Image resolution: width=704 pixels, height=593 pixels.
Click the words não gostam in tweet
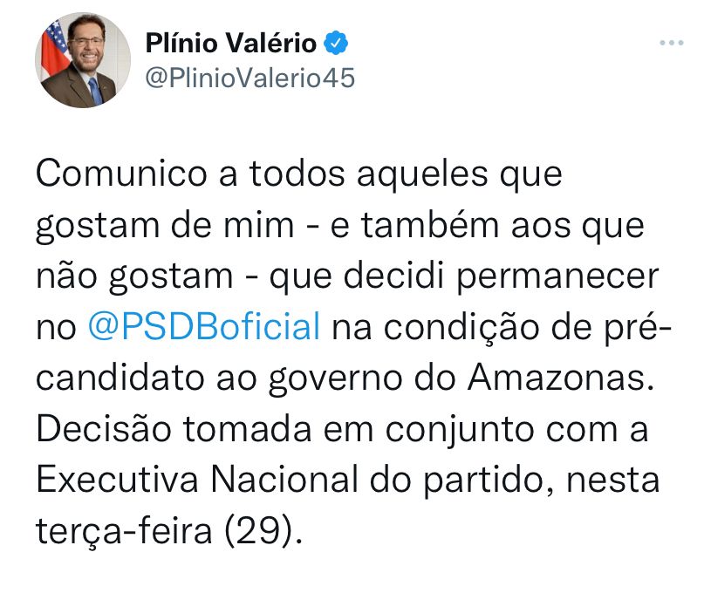tap(134, 276)
